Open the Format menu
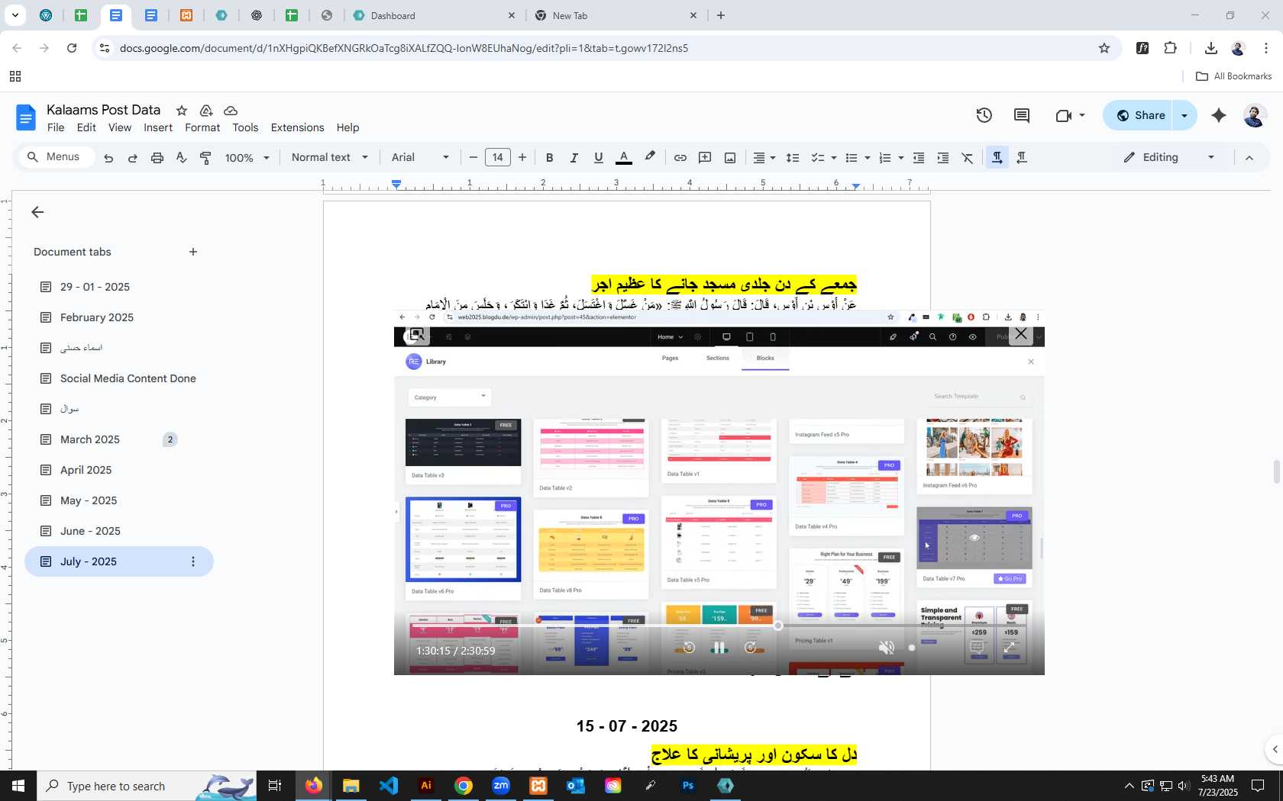The width and height of the screenshot is (1283, 801). coord(202,127)
